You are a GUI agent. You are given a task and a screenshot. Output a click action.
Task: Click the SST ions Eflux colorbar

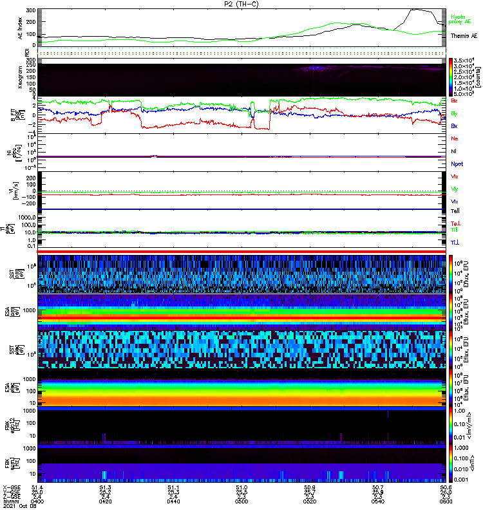pos(451,274)
